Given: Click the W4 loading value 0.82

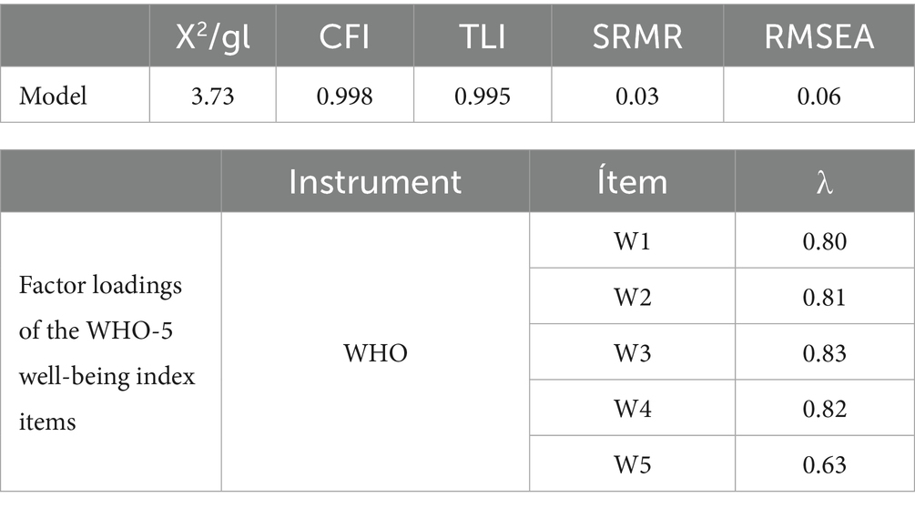Looking at the screenshot, I should 824,409.
